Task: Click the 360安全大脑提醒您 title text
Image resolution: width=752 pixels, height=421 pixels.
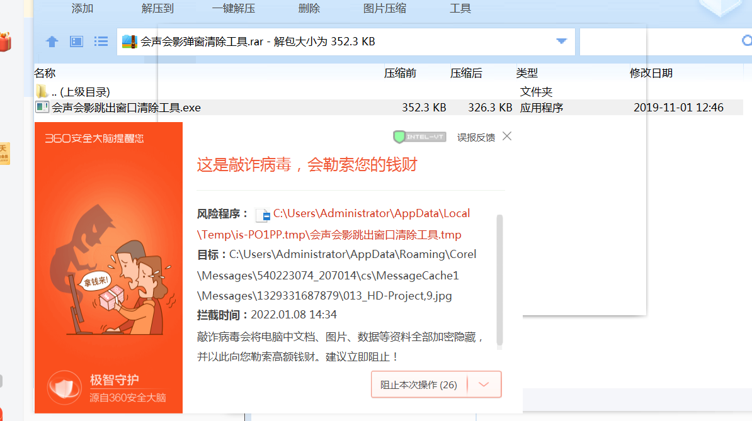Action: click(x=94, y=138)
